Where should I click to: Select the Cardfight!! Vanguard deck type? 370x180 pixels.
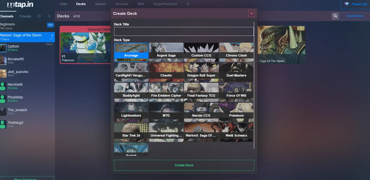pos(131,72)
